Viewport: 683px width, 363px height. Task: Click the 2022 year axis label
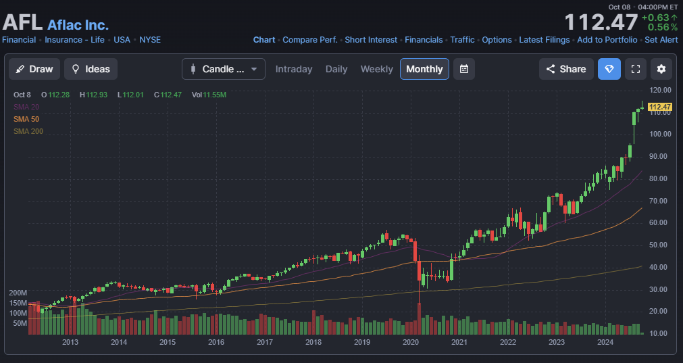[x=508, y=342]
